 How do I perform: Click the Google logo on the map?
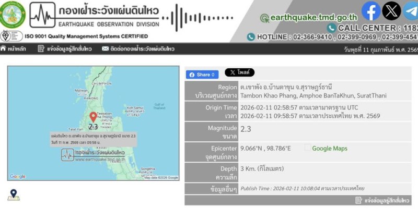point(18,177)
